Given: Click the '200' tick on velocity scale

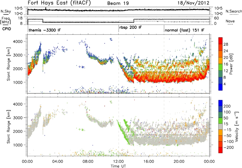Looking at the screenshot, I should click(227, 106).
